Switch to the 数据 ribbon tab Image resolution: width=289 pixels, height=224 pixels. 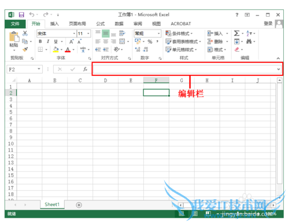click(x=119, y=24)
